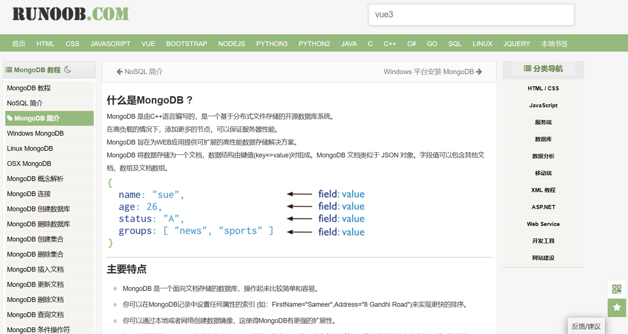Open PYTHON2 in top navigation
Image resolution: width=628 pixels, height=334 pixels.
pyautogui.click(x=314, y=44)
